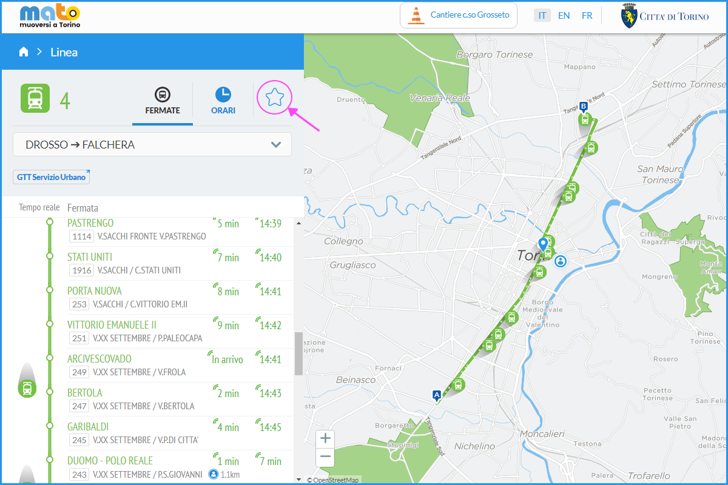Switch language to EN
Viewport: 728px width, 485px height.
[564, 16]
